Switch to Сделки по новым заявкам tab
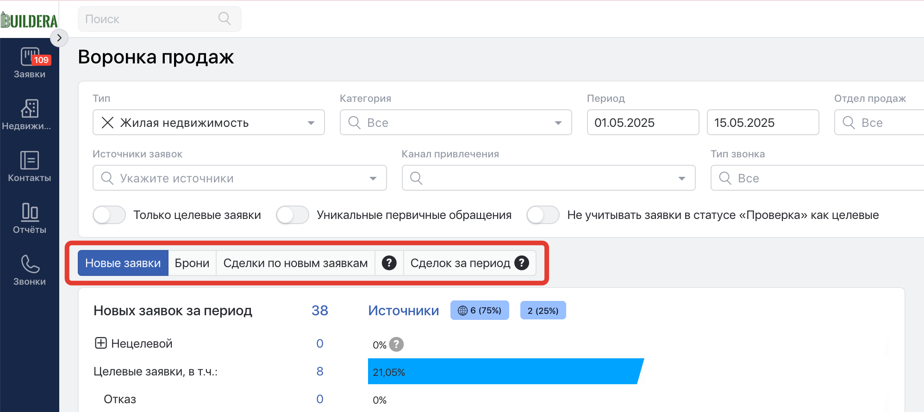 [x=295, y=263]
